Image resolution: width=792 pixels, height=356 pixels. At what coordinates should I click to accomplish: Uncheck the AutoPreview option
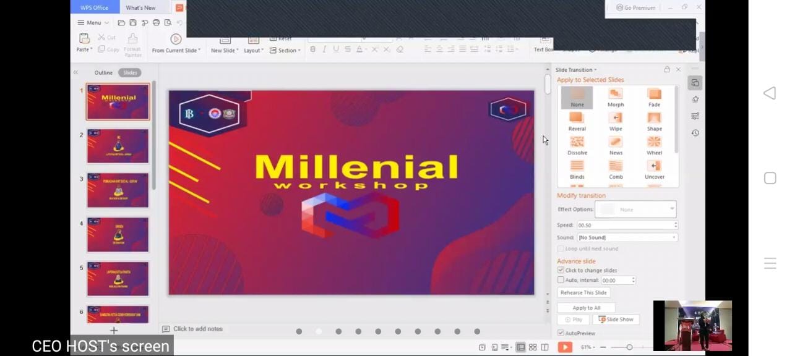561,333
